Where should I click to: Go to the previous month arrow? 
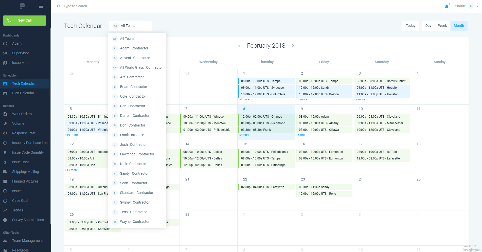click(x=239, y=46)
